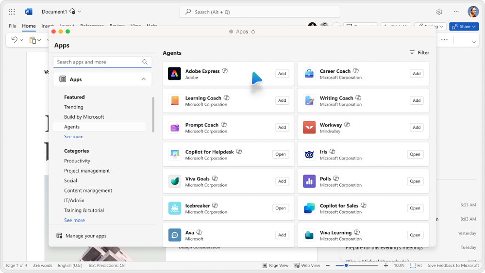Switch to the Home ribbon tab
The image size is (485, 273).
pyautogui.click(x=29, y=26)
